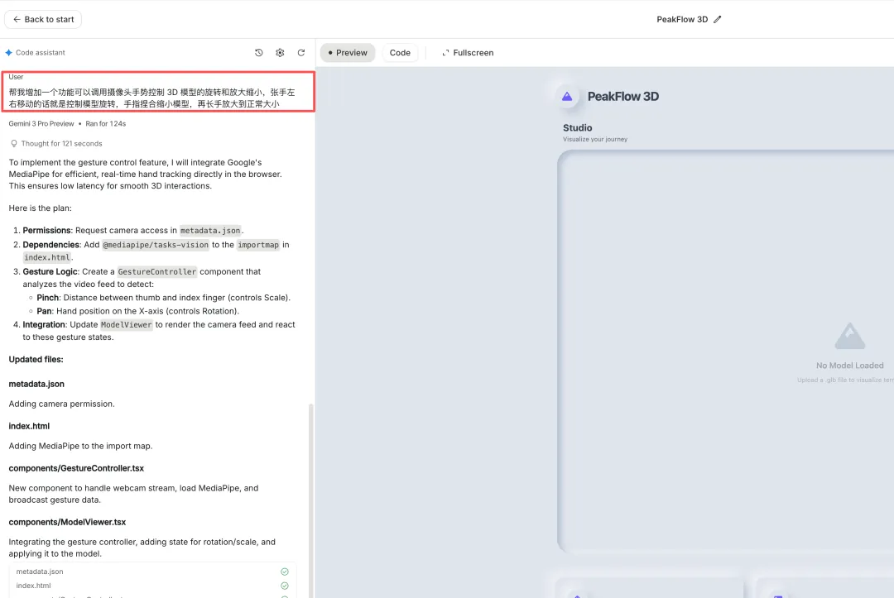The width and height of the screenshot is (894, 598).
Task: Click the 'Gemini 3 Pro Preview' model label
Action: 41,124
